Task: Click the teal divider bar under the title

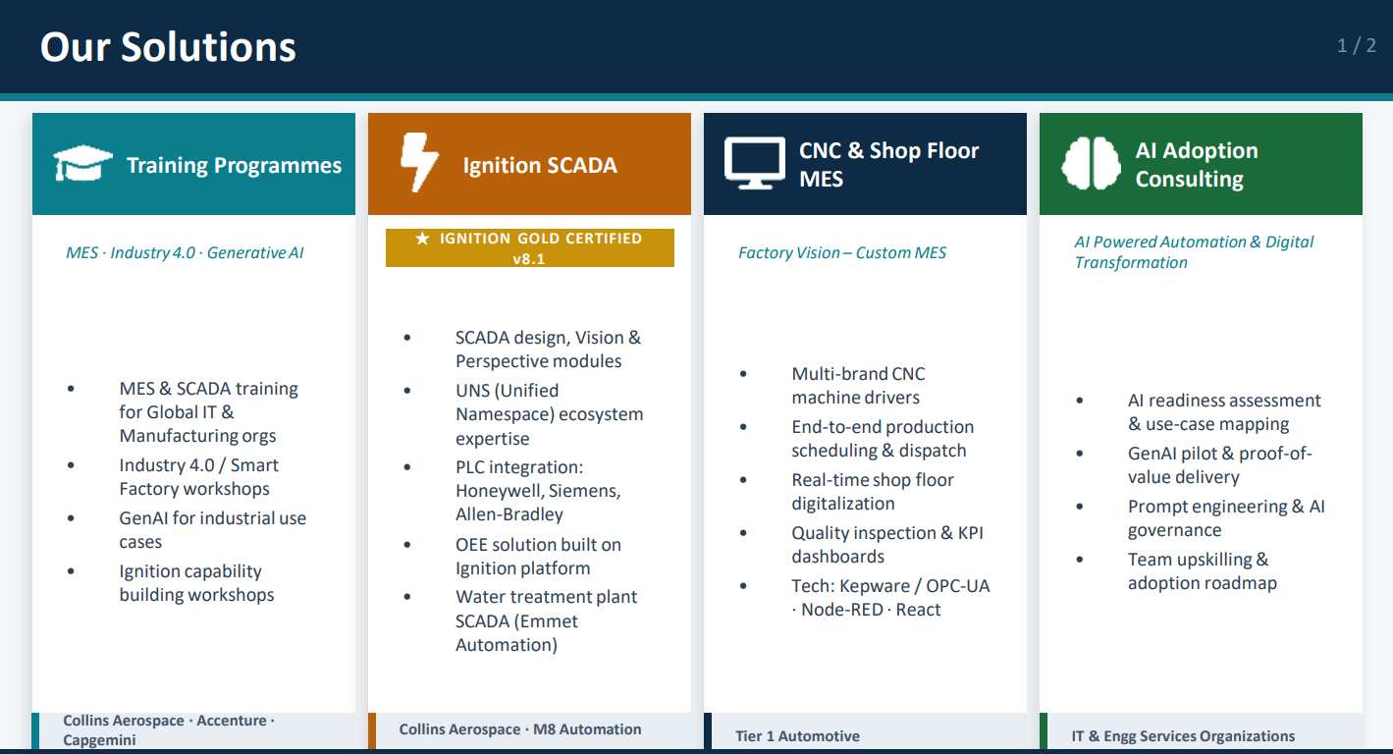Action: click(x=697, y=95)
